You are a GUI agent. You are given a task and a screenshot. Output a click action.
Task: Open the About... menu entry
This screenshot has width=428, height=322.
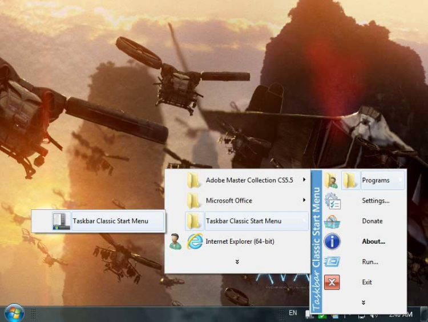tap(373, 241)
